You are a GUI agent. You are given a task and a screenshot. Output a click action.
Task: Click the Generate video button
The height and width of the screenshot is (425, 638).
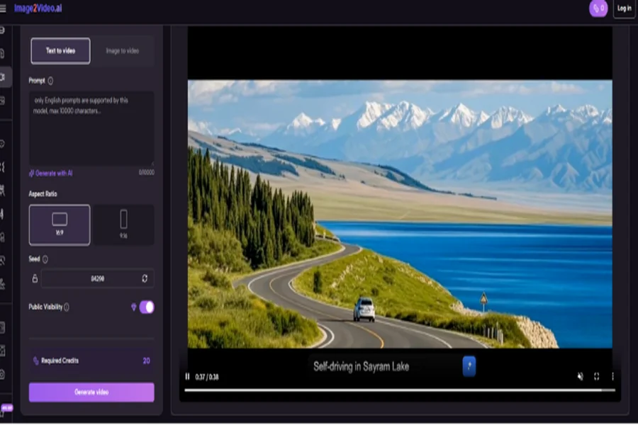coord(91,392)
